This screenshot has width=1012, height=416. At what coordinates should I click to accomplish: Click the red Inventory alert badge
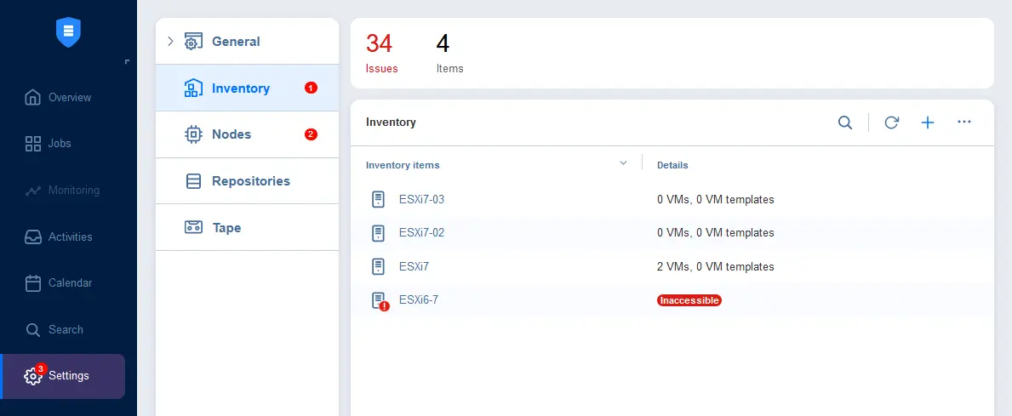pyautogui.click(x=311, y=88)
